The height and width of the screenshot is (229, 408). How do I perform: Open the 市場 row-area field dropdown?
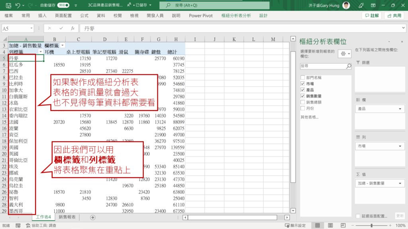point(400,146)
